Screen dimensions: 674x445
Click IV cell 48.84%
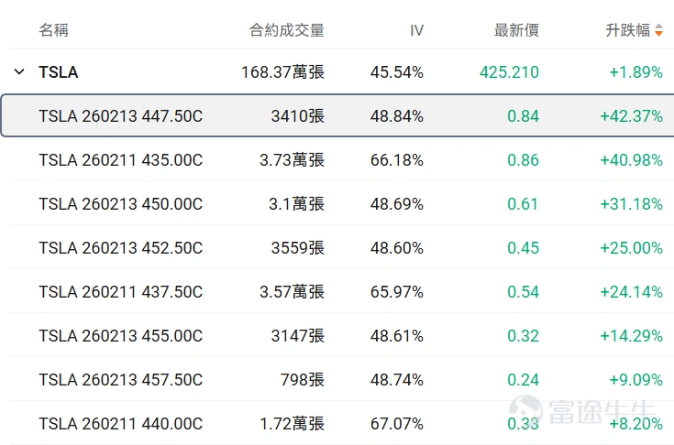click(x=397, y=116)
